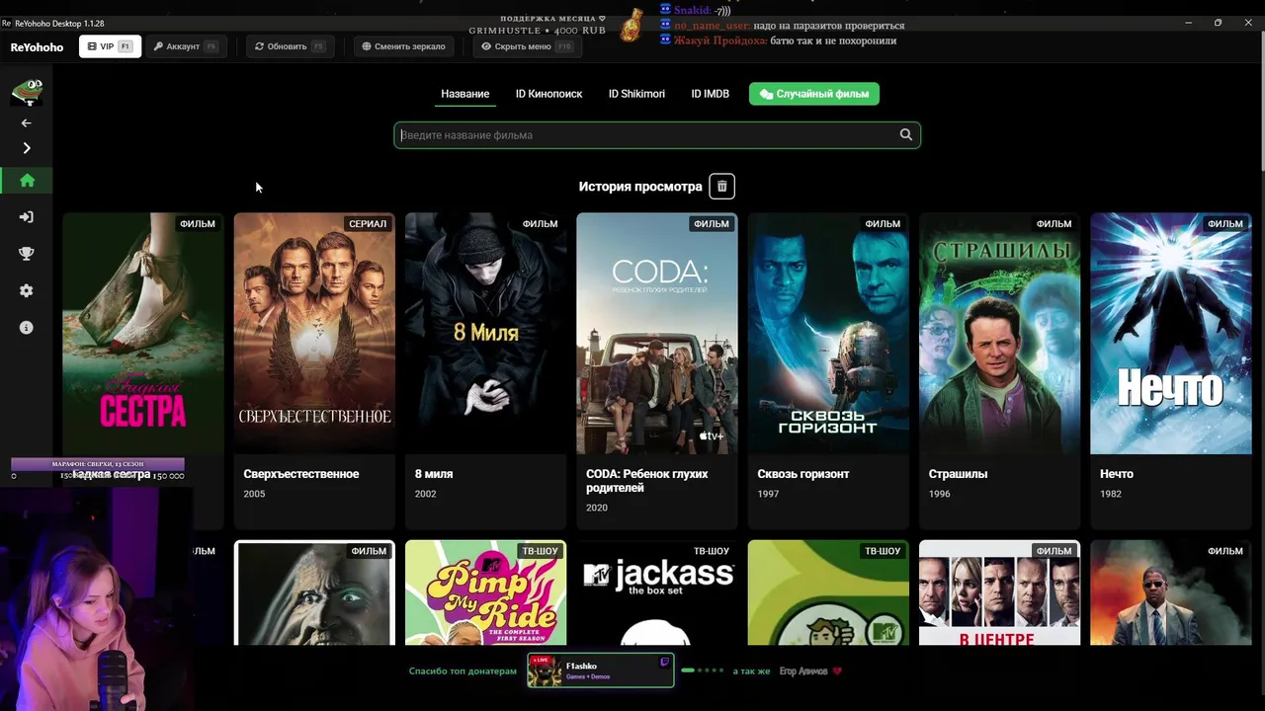Click Сменить зеркало button
Screen dimensions: 1265x711
[403, 46]
